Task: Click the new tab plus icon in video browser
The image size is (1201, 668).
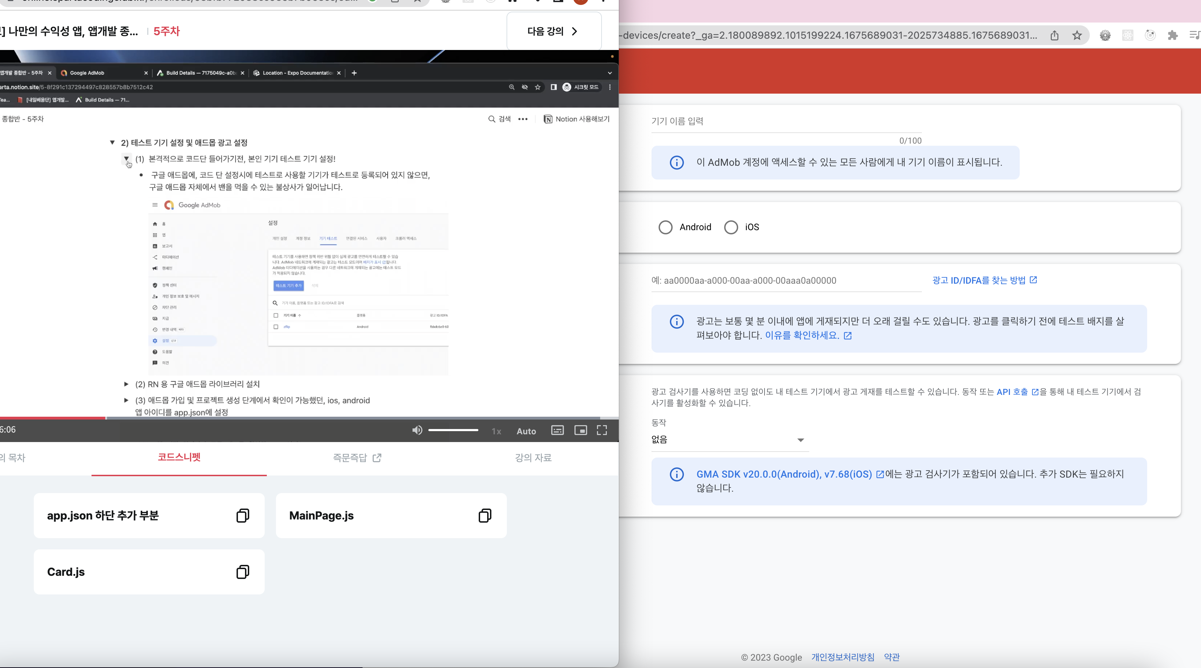Action: 354,73
